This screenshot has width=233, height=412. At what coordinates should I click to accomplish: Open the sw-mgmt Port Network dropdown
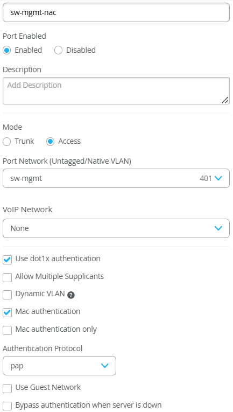116,178
